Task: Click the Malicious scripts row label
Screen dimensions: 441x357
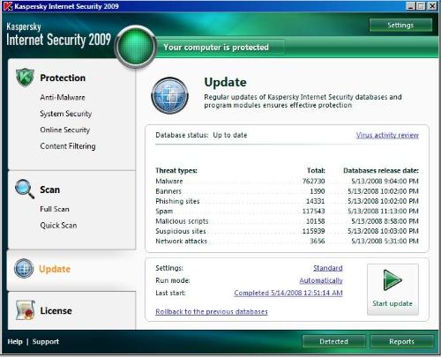Action: (x=182, y=221)
